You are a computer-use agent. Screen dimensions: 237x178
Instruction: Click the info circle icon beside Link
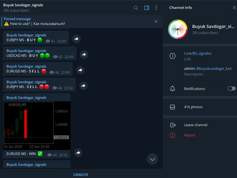[x=173, y=56]
